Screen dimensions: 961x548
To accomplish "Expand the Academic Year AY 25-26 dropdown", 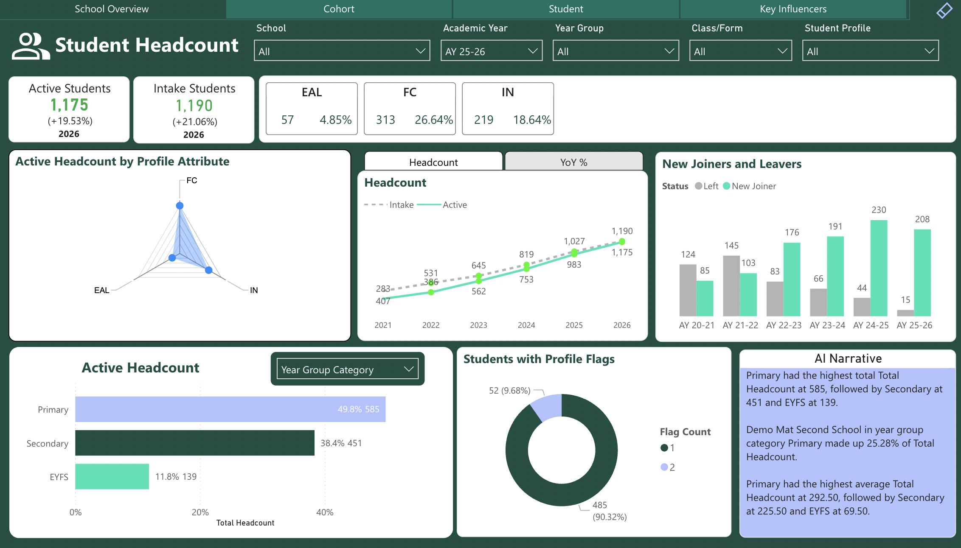I will coord(491,51).
